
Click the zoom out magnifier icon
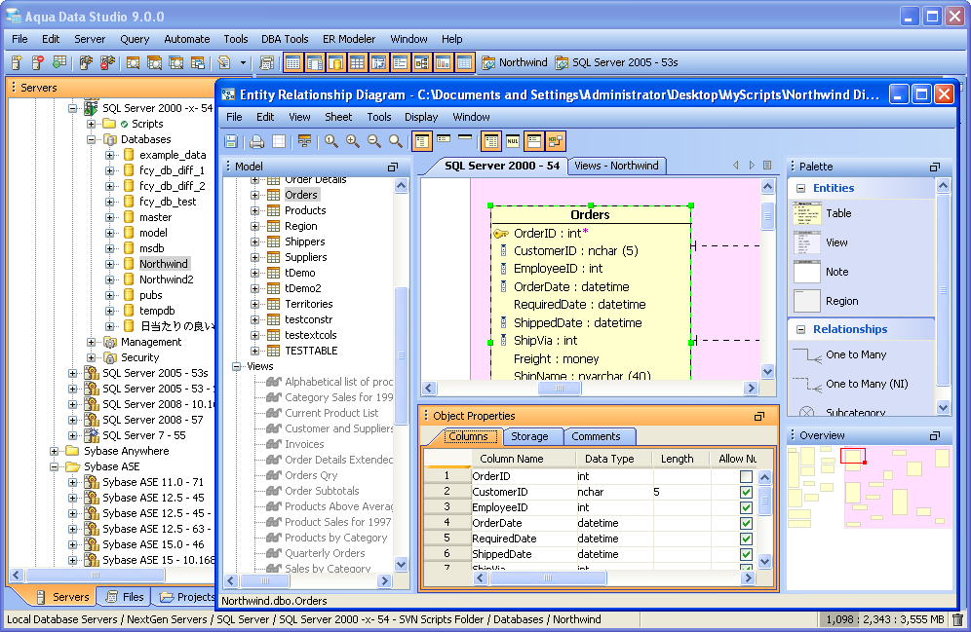tap(374, 141)
